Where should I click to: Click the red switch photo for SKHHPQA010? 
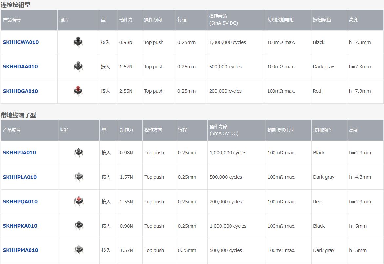click(x=79, y=201)
